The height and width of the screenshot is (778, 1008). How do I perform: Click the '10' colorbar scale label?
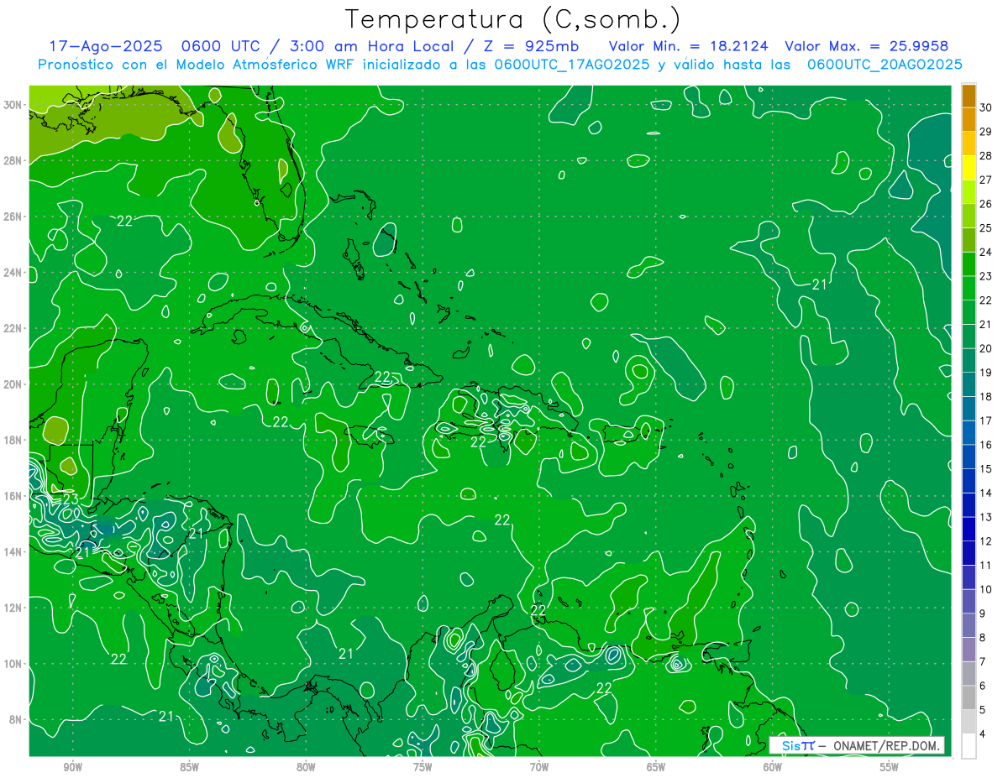[x=986, y=589]
